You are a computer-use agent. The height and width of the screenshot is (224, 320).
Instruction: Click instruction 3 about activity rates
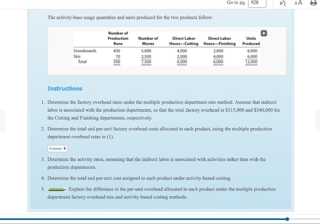(157, 163)
